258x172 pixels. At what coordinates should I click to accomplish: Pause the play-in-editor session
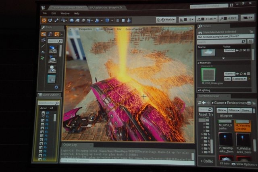[x=117, y=20]
